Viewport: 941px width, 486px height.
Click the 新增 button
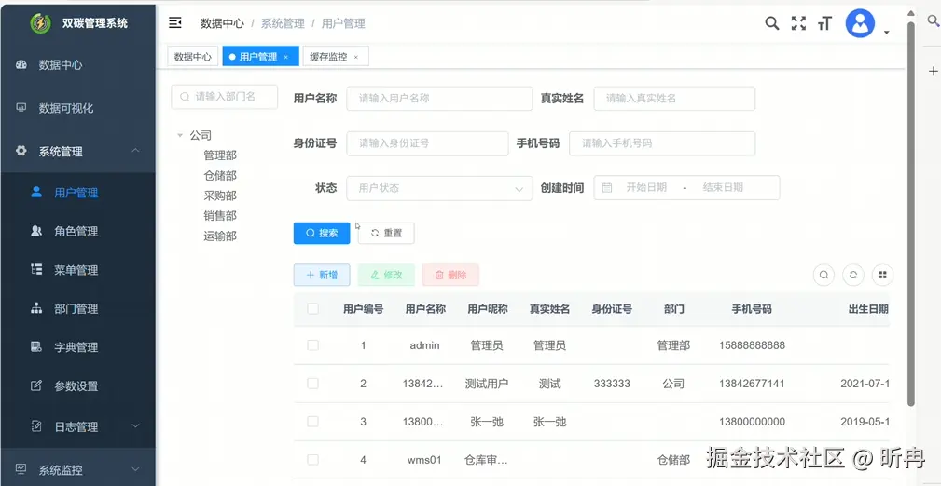pos(322,275)
